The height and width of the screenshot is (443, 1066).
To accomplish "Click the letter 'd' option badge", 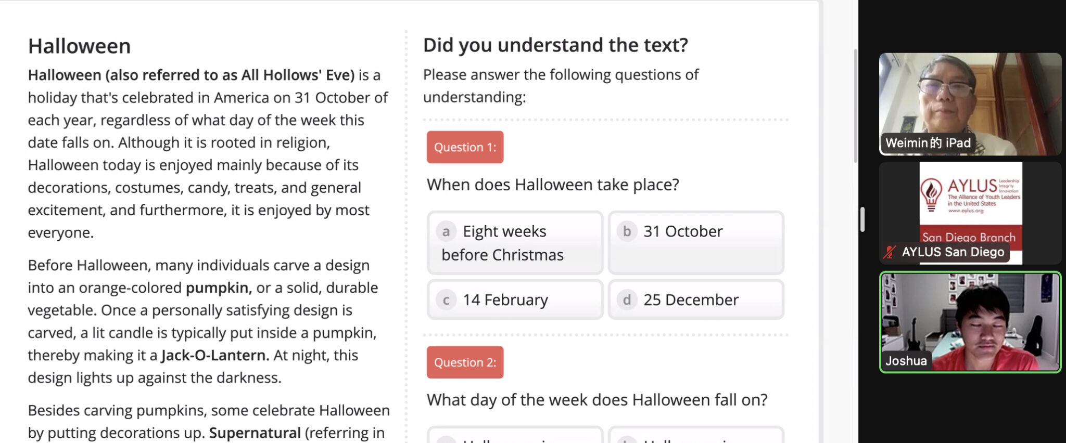I will tap(627, 300).
